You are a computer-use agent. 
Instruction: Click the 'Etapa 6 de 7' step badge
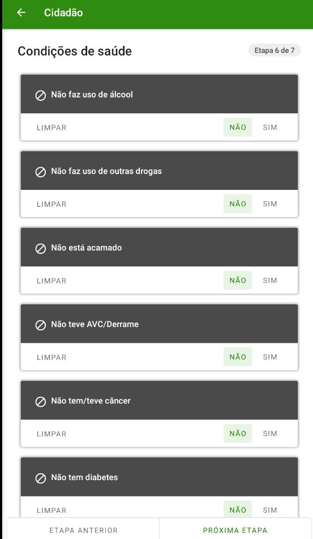(x=275, y=50)
